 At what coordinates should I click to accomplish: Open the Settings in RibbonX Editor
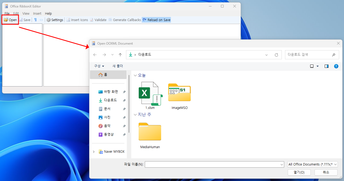tap(54, 19)
